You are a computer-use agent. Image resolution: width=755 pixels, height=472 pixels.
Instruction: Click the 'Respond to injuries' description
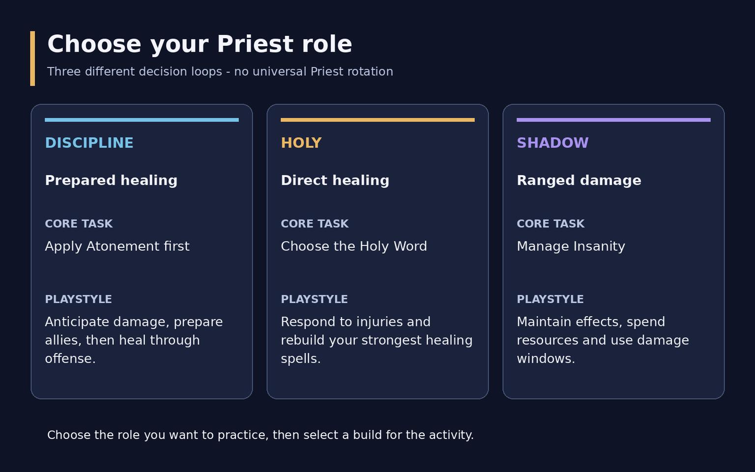(x=377, y=340)
